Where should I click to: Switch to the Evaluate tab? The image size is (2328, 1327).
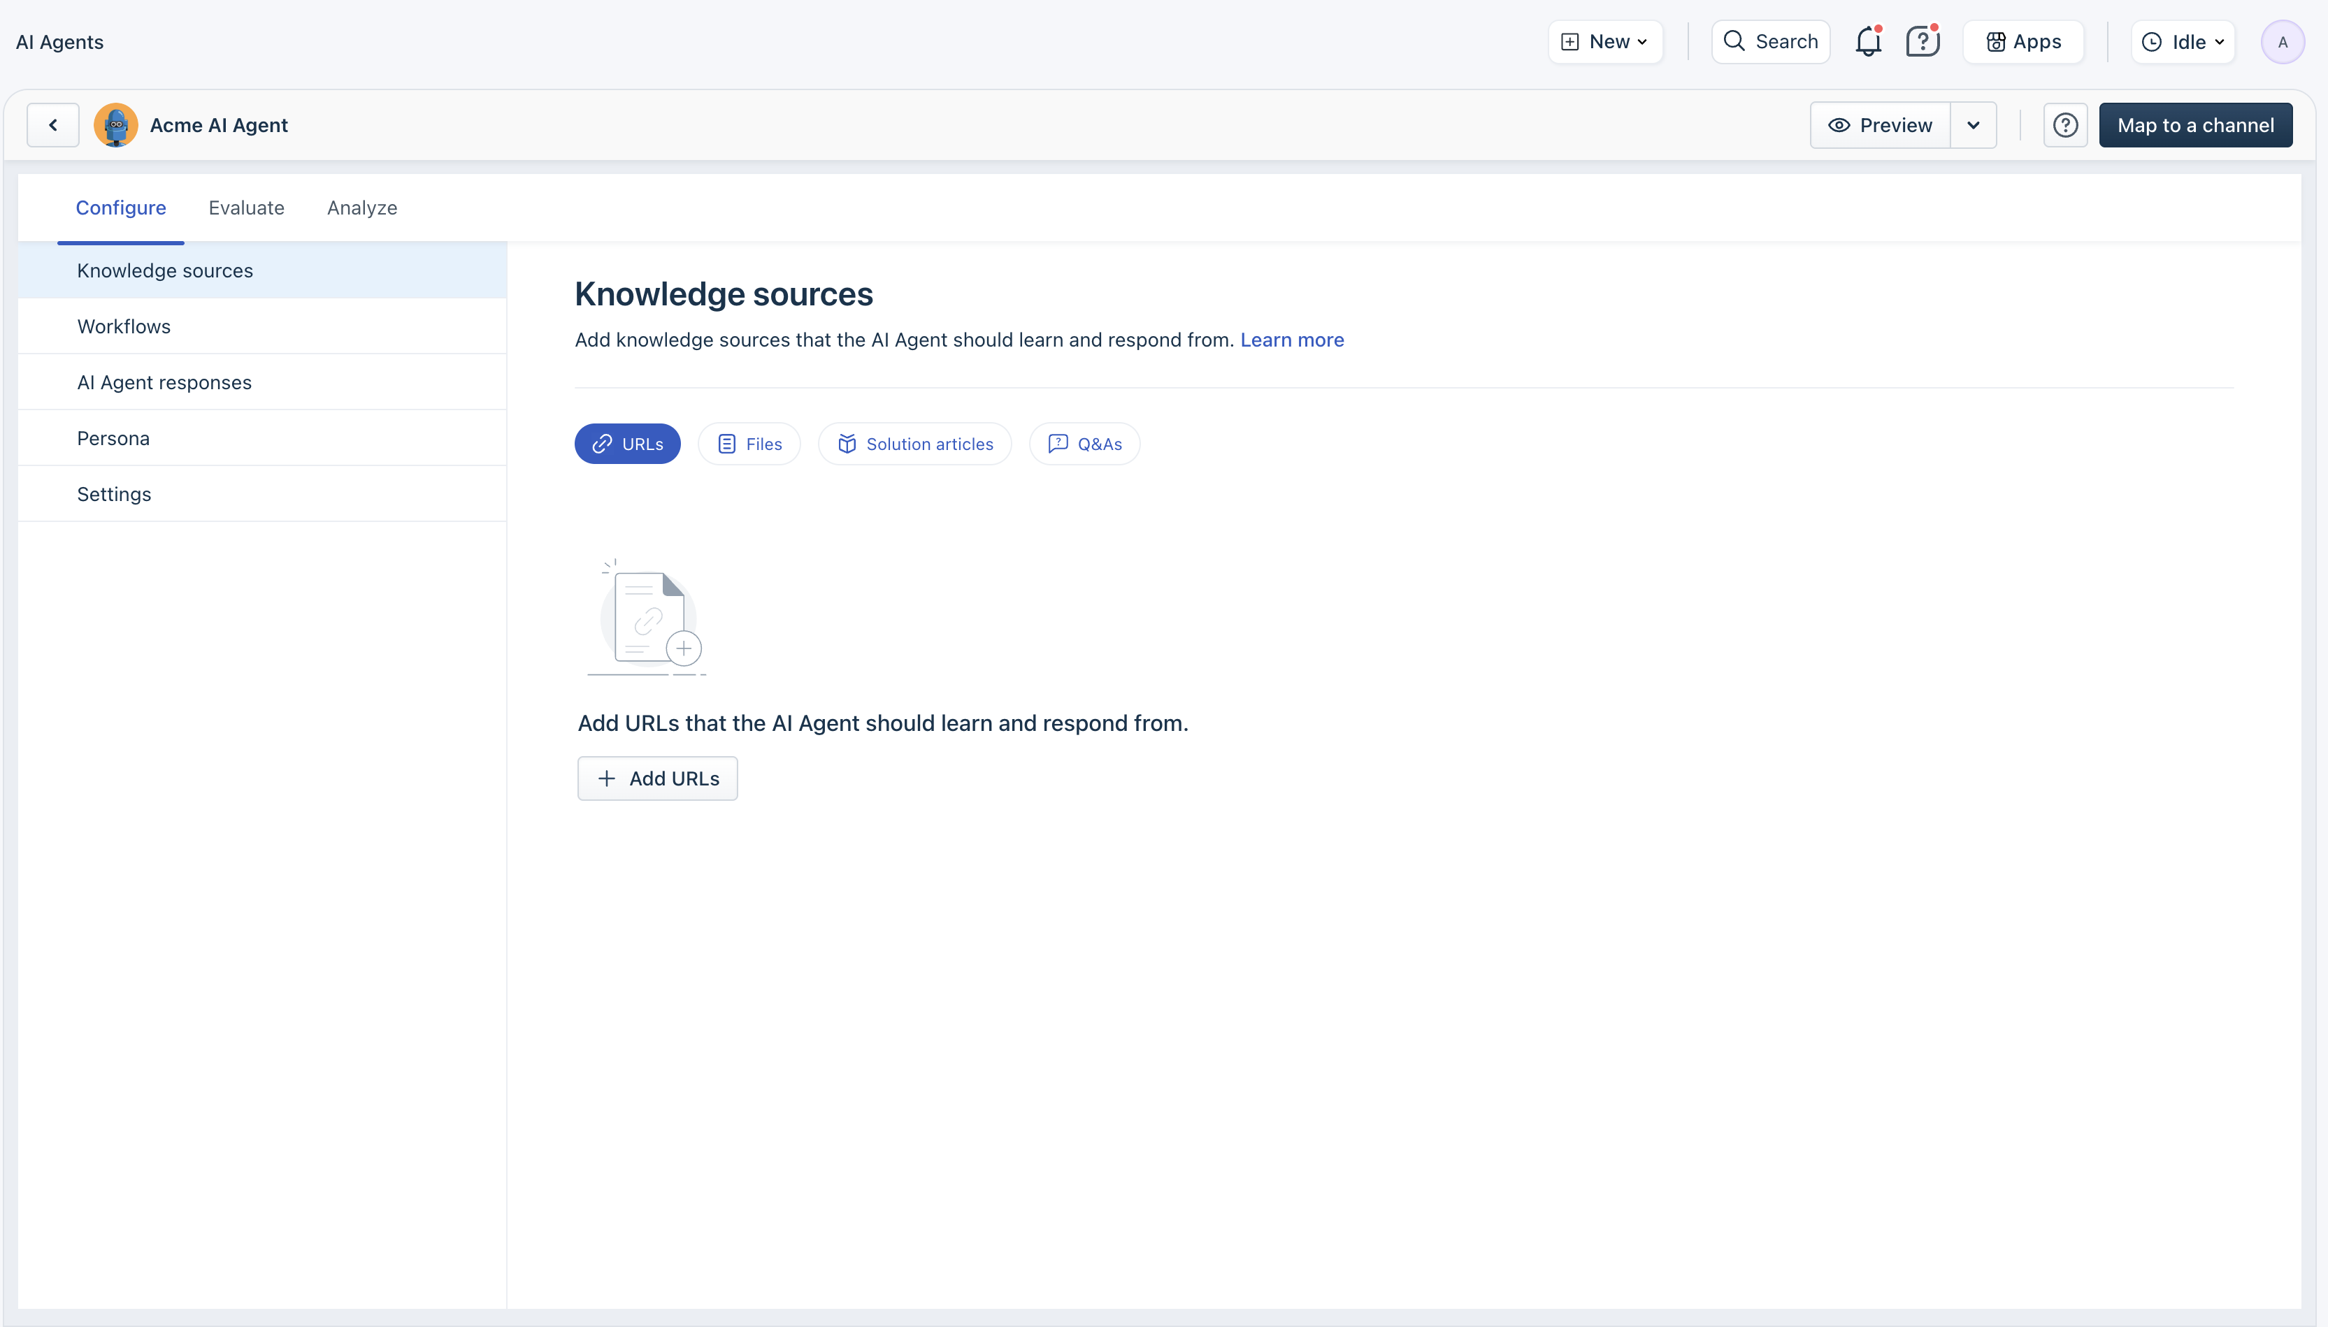(246, 208)
